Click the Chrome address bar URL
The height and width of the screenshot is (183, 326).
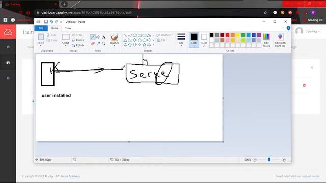coord(87,12)
